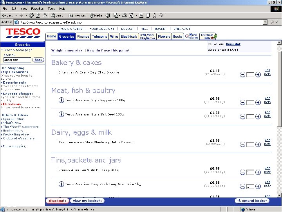The height and width of the screenshot is (212, 282).
Task: Click the Go button beside address bar
Action: [x=275, y=22]
